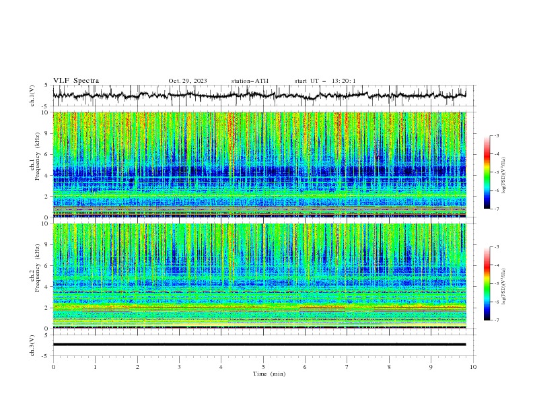The height and width of the screenshot is (412, 533).
Task: Click the time axis tick label '10'
Action: pos(473,367)
